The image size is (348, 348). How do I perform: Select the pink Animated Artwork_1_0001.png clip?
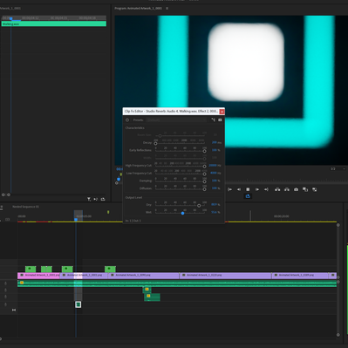[38, 275]
